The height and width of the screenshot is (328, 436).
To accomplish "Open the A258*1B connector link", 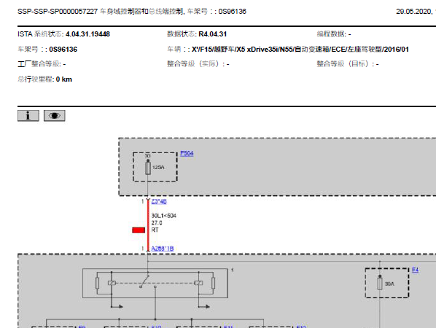I will 163,249.
